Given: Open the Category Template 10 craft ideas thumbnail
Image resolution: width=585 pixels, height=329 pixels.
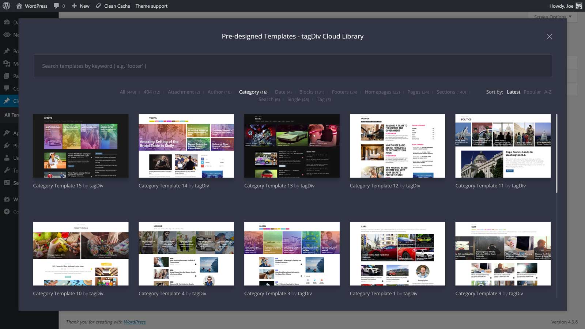Looking at the screenshot, I should click(x=81, y=254).
